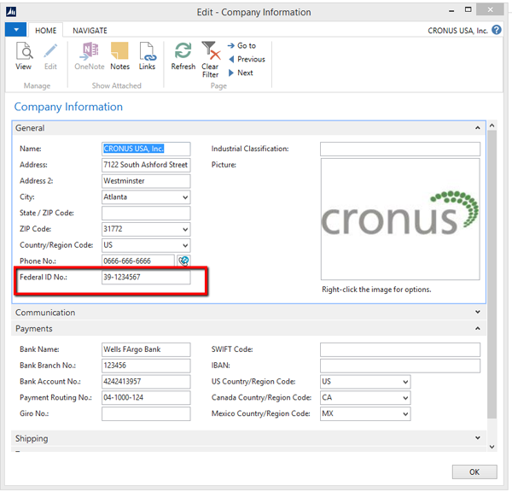Open the Mexico Country/Region Code dropdown
Viewport: 512px width, 492px height.
(405, 413)
